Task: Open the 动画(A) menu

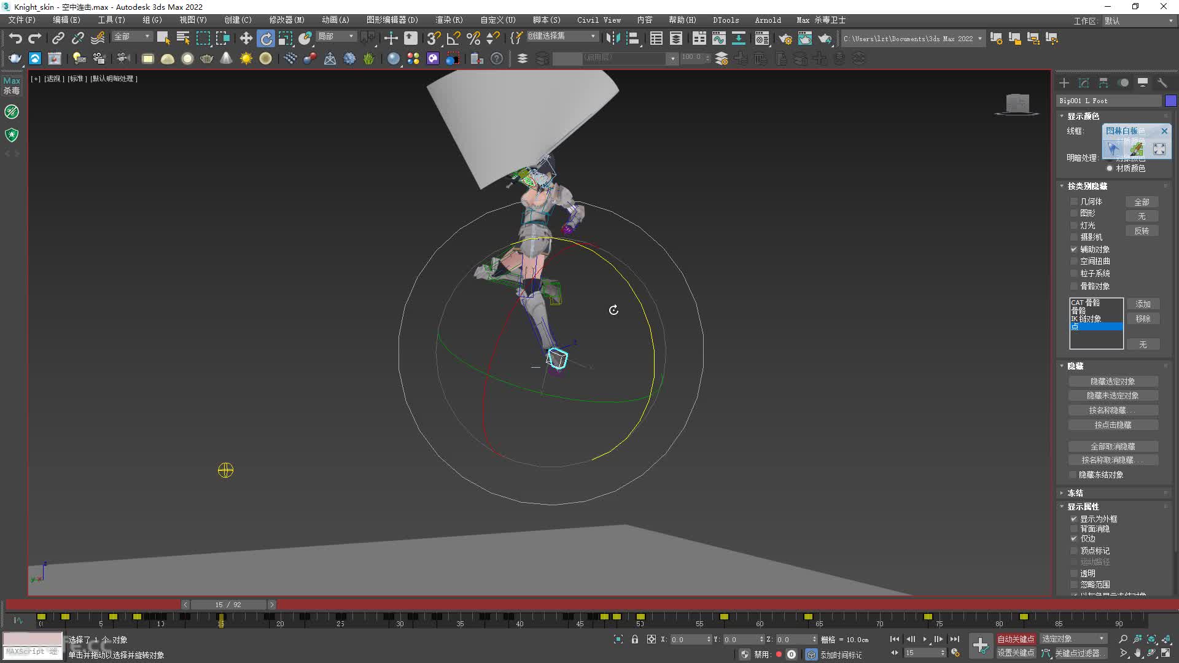Action: pyautogui.click(x=335, y=20)
